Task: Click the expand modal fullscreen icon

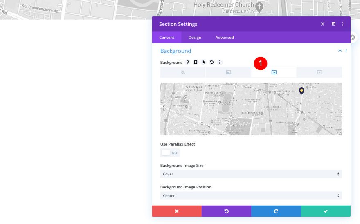Action: (x=322, y=24)
